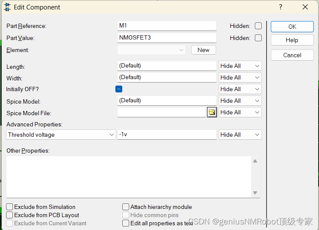This screenshot has width=319, height=230.
Task: Open the Element dropdown
Action: click(x=152, y=50)
